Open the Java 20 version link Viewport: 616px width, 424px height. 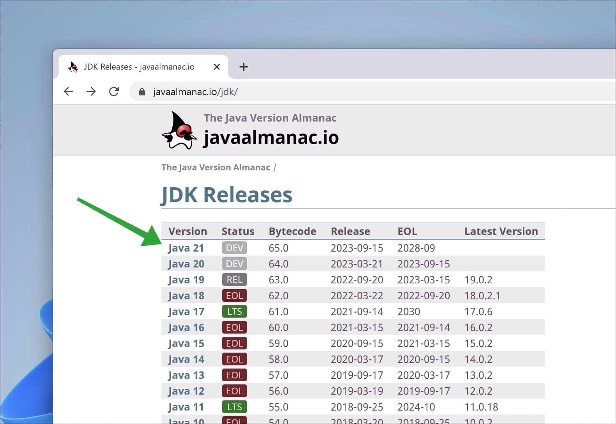coord(186,264)
